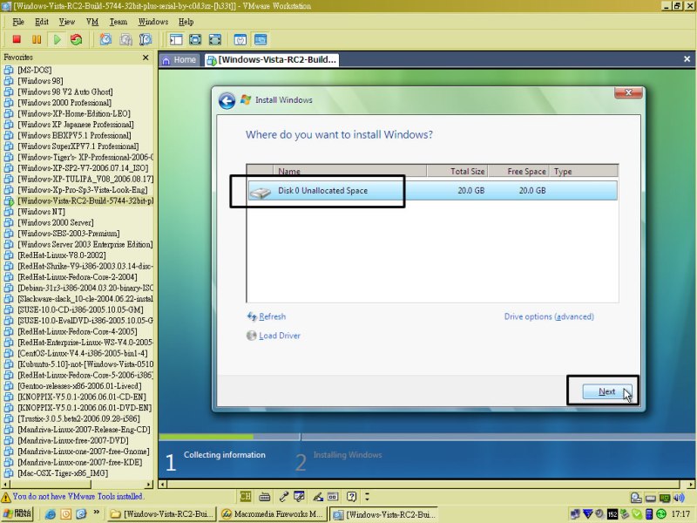Click the Revert to Snapshot toolbar icon

(x=125, y=39)
